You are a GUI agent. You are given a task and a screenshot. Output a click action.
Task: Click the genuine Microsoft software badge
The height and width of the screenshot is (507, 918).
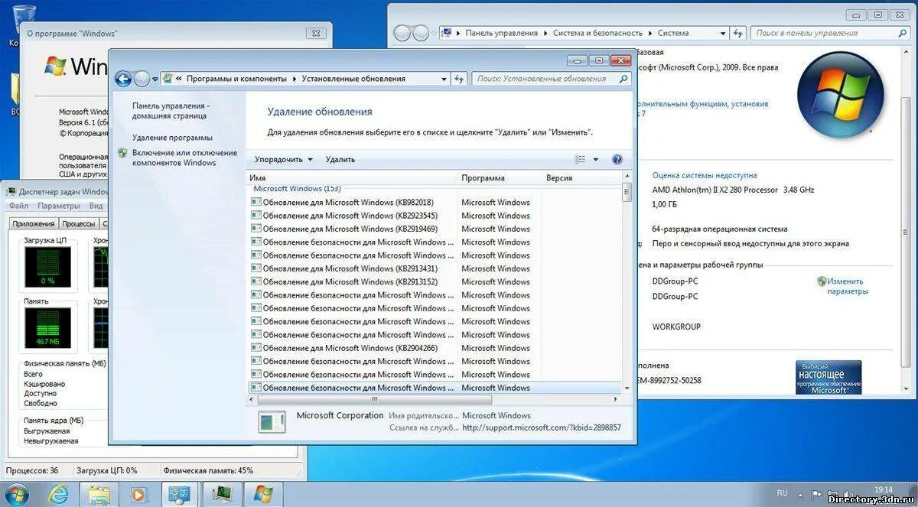[828, 378]
